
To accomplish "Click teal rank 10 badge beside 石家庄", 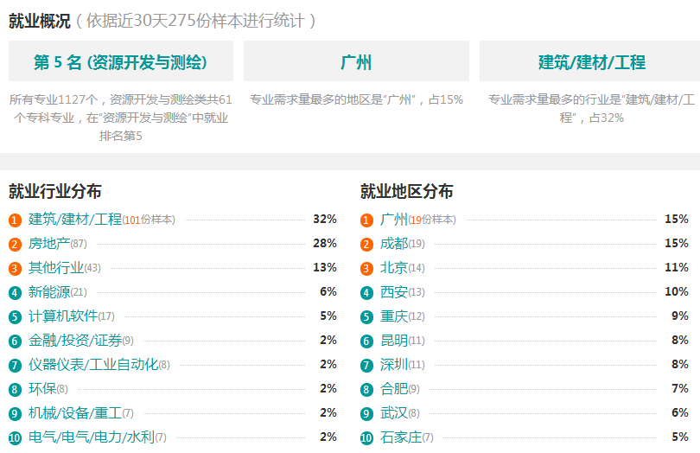I will (366, 437).
